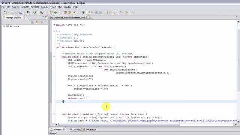The width and height of the screenshot is (240, 135).
Task: Open the Navigate menu
Action: click(35, 7)
